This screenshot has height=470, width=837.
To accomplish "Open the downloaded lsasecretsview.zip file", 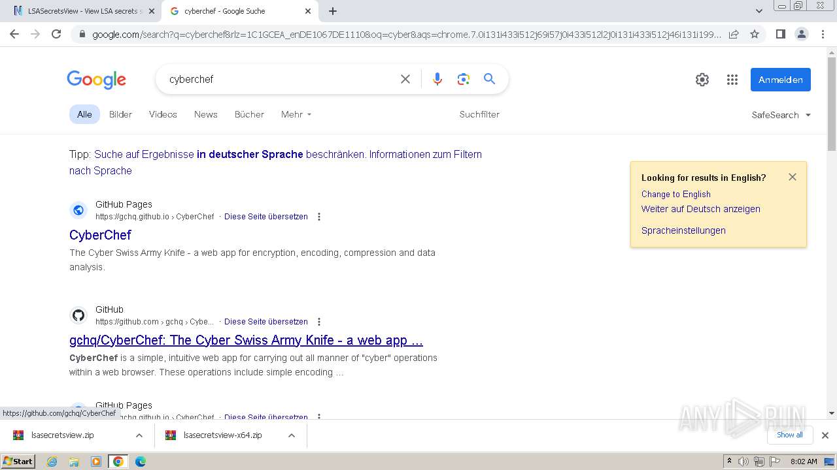I will click(x=63, y=435).
